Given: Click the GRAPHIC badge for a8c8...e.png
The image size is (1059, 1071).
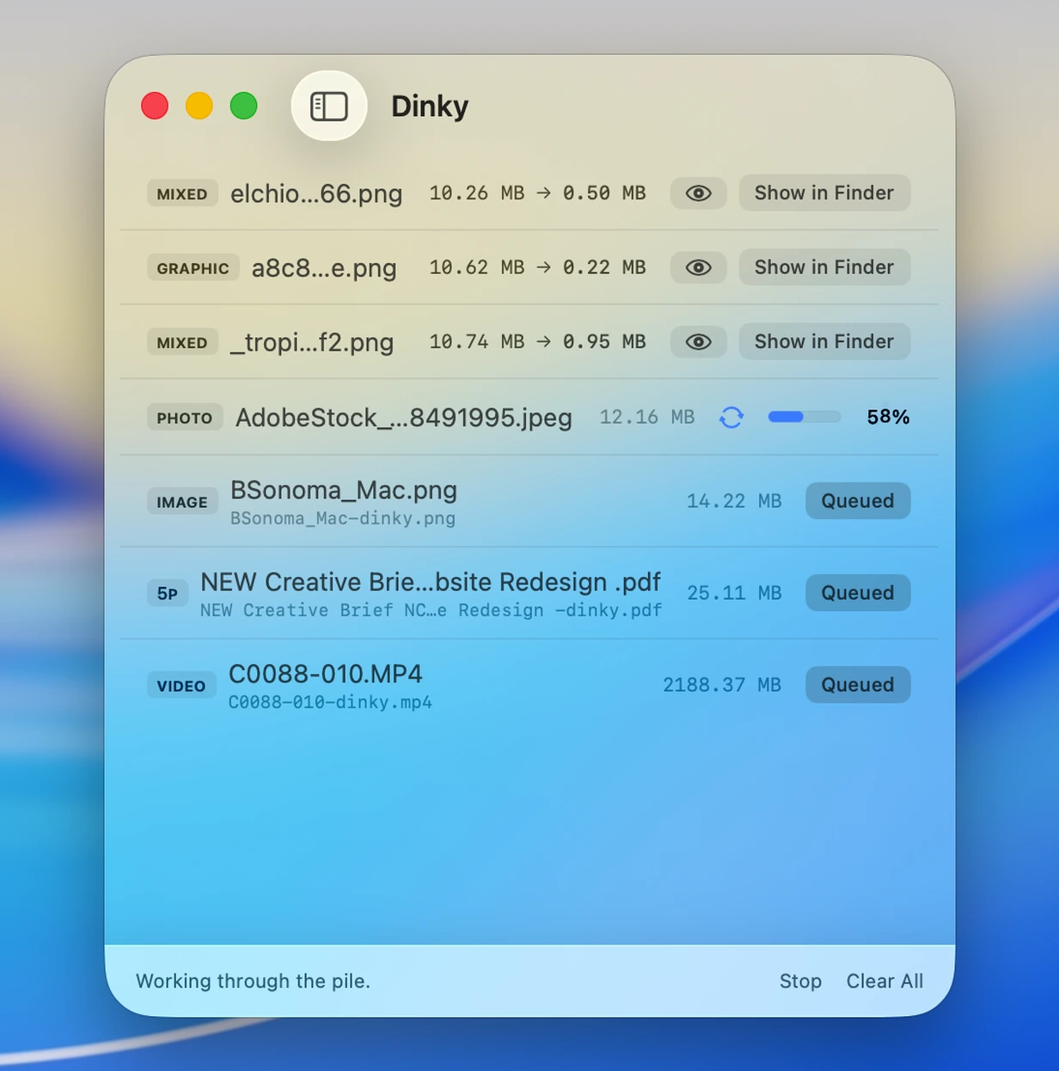Looking at the screenshot, I should 193,267.
